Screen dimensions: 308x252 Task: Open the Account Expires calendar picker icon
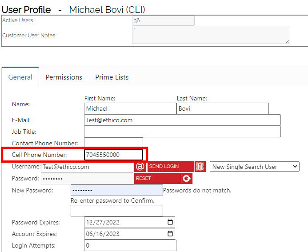coord(170,234)
